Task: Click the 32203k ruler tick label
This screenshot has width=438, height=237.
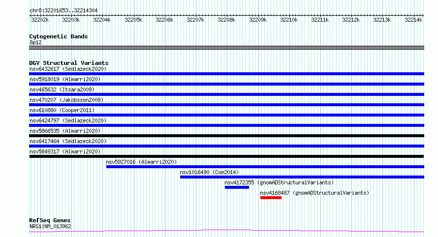Action: pos(71,20)
